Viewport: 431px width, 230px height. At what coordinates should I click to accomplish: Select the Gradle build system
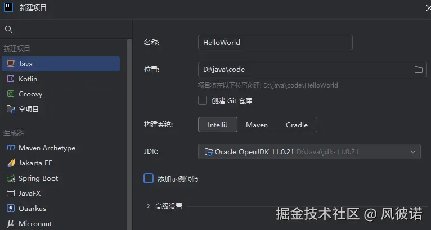[297, 125]
